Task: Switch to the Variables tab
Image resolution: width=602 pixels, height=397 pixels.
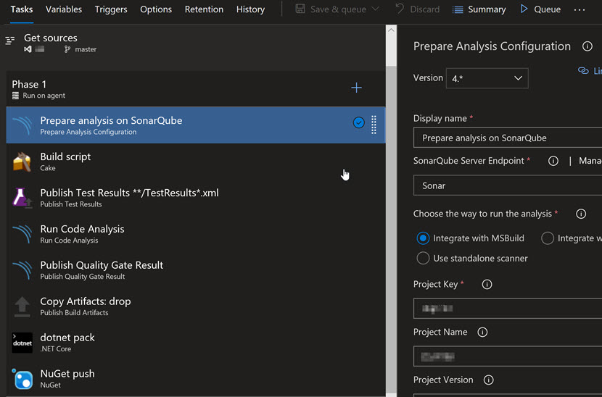Action: pyautogui.click(x=64, y=9)
